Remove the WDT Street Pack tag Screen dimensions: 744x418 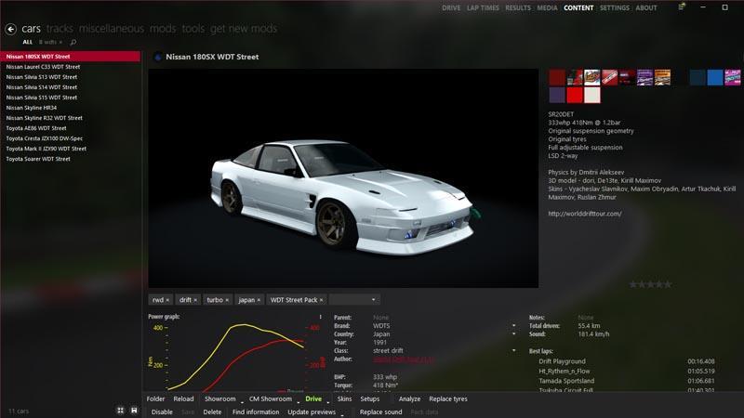tap(321, 300)
